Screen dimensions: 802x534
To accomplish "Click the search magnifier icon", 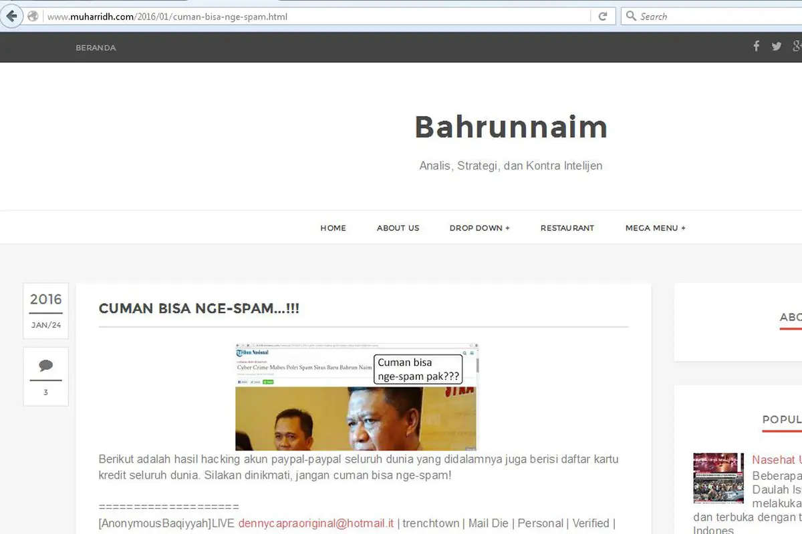I will (630, 17).
